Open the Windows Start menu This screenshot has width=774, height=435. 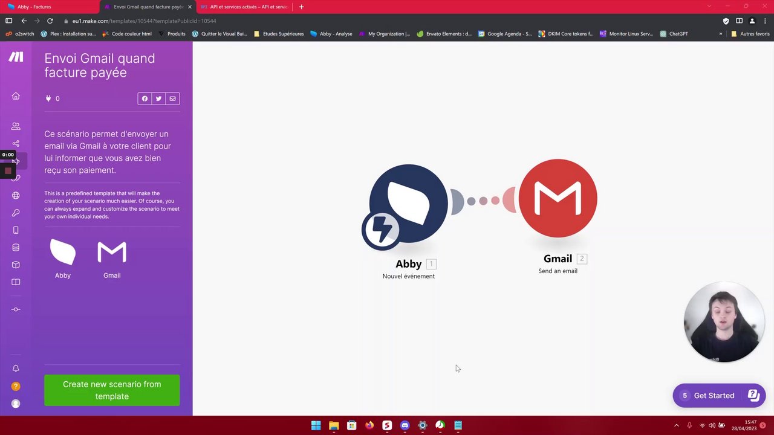pyautogui.click(x=316, y=425)
